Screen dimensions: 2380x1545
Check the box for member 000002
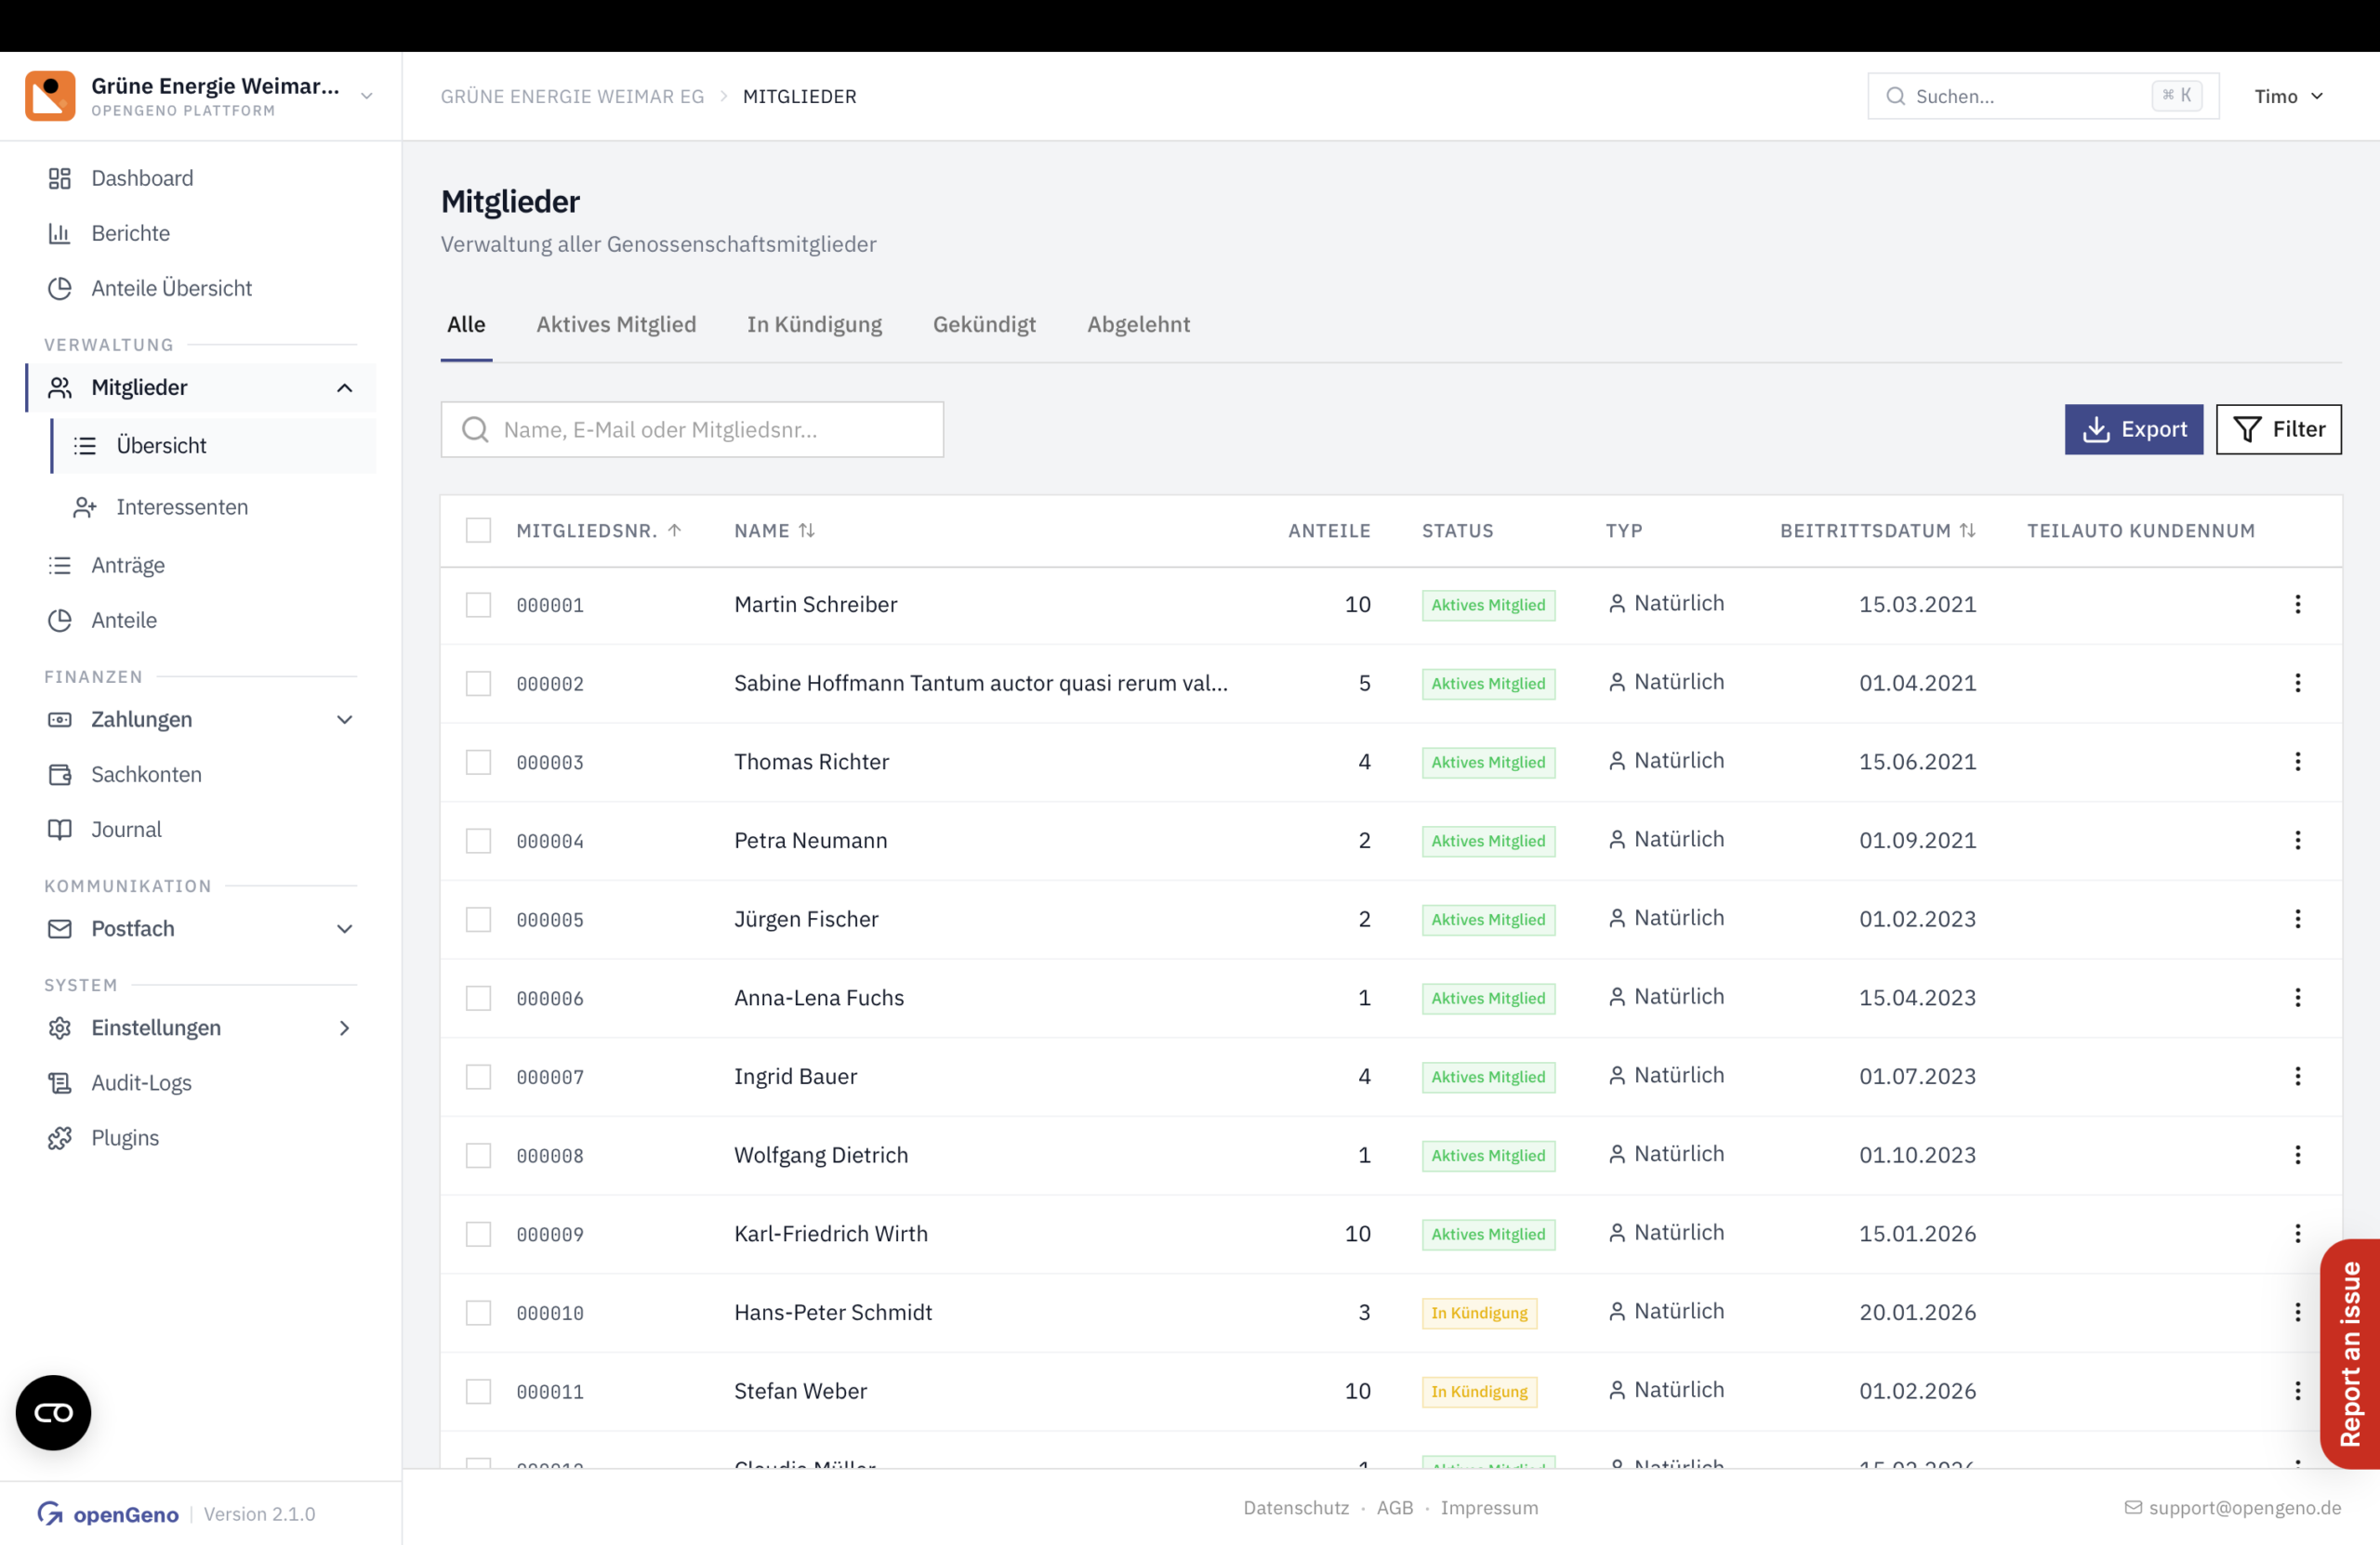click(478, 684)
